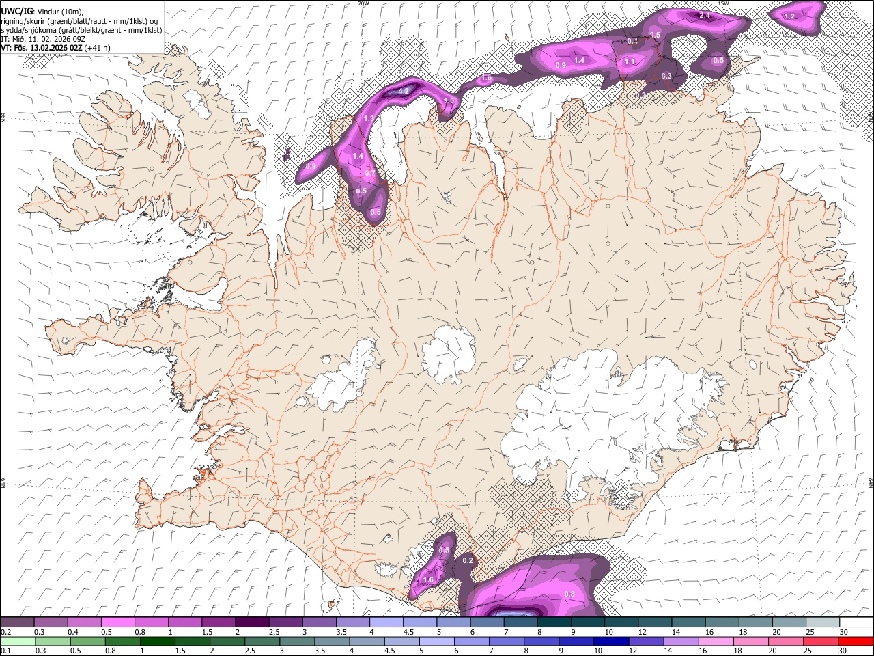Select the 'IT: Mið. 11. 02. 2026 09Z' line
The width and height of the screenshot is (874, 656).
click(x=43, y=39)
